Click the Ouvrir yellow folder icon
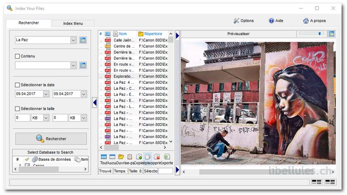 [x=121, y=157]
